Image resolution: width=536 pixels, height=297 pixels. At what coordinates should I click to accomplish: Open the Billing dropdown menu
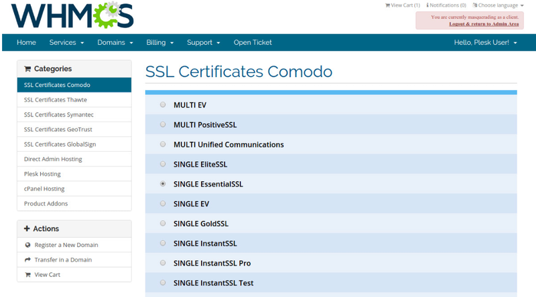point(160,43)
